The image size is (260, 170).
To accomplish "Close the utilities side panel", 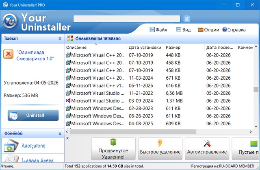I will (60, 134).
